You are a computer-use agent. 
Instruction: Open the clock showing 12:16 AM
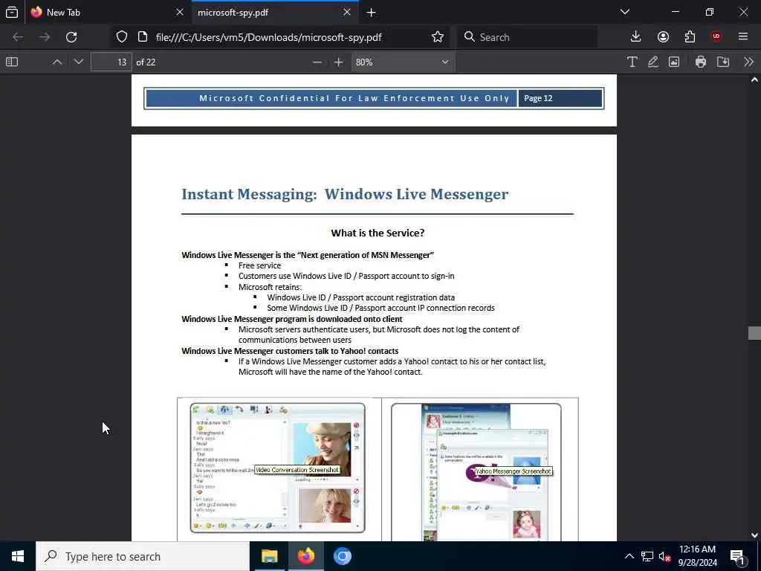697,556
